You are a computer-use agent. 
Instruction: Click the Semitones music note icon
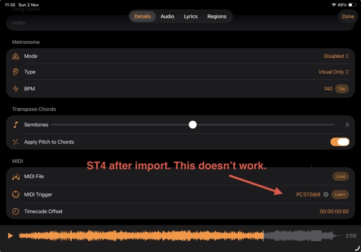click(16, 125)
